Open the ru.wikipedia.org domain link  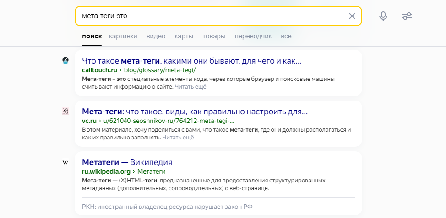point(106,172)
